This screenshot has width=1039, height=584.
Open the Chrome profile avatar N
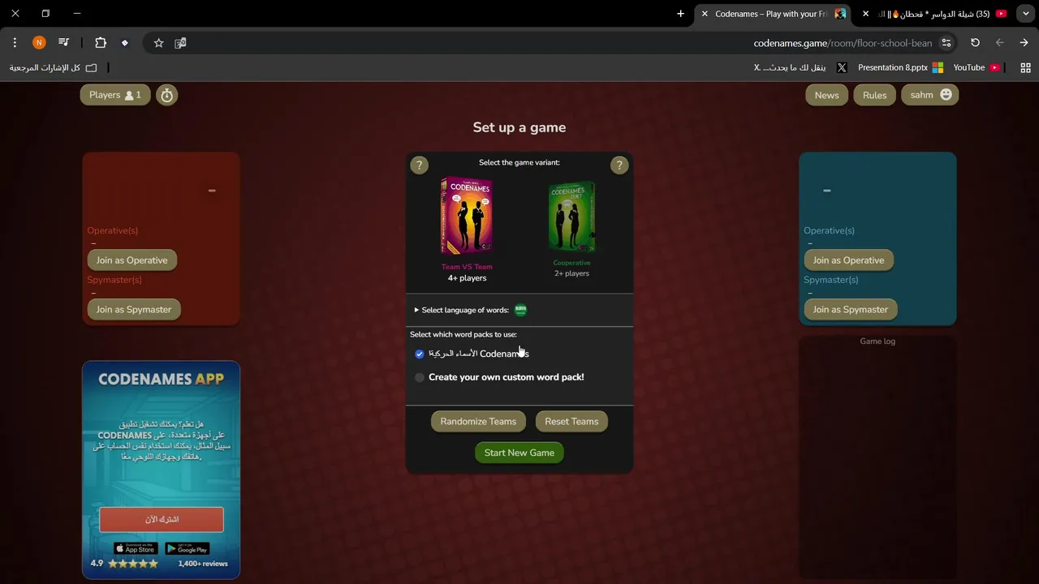(x=39, y=43)
